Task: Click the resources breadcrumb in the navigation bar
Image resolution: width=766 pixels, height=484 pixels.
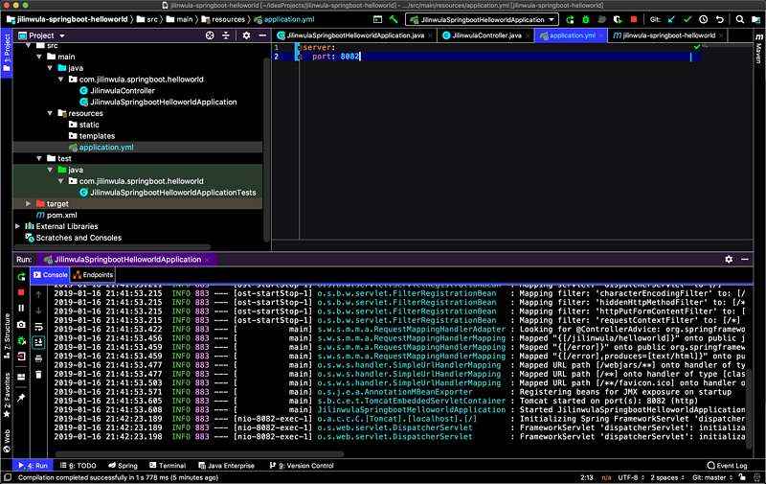Action: coord(223,19)
